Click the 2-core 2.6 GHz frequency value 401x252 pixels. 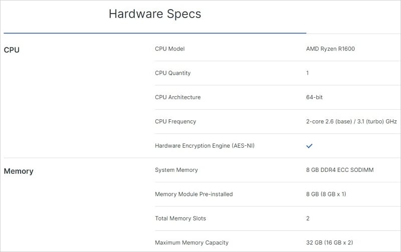point(351,122)
